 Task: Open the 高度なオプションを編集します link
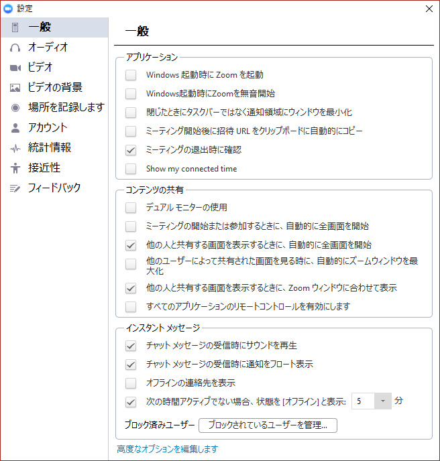tap(167, 449)
